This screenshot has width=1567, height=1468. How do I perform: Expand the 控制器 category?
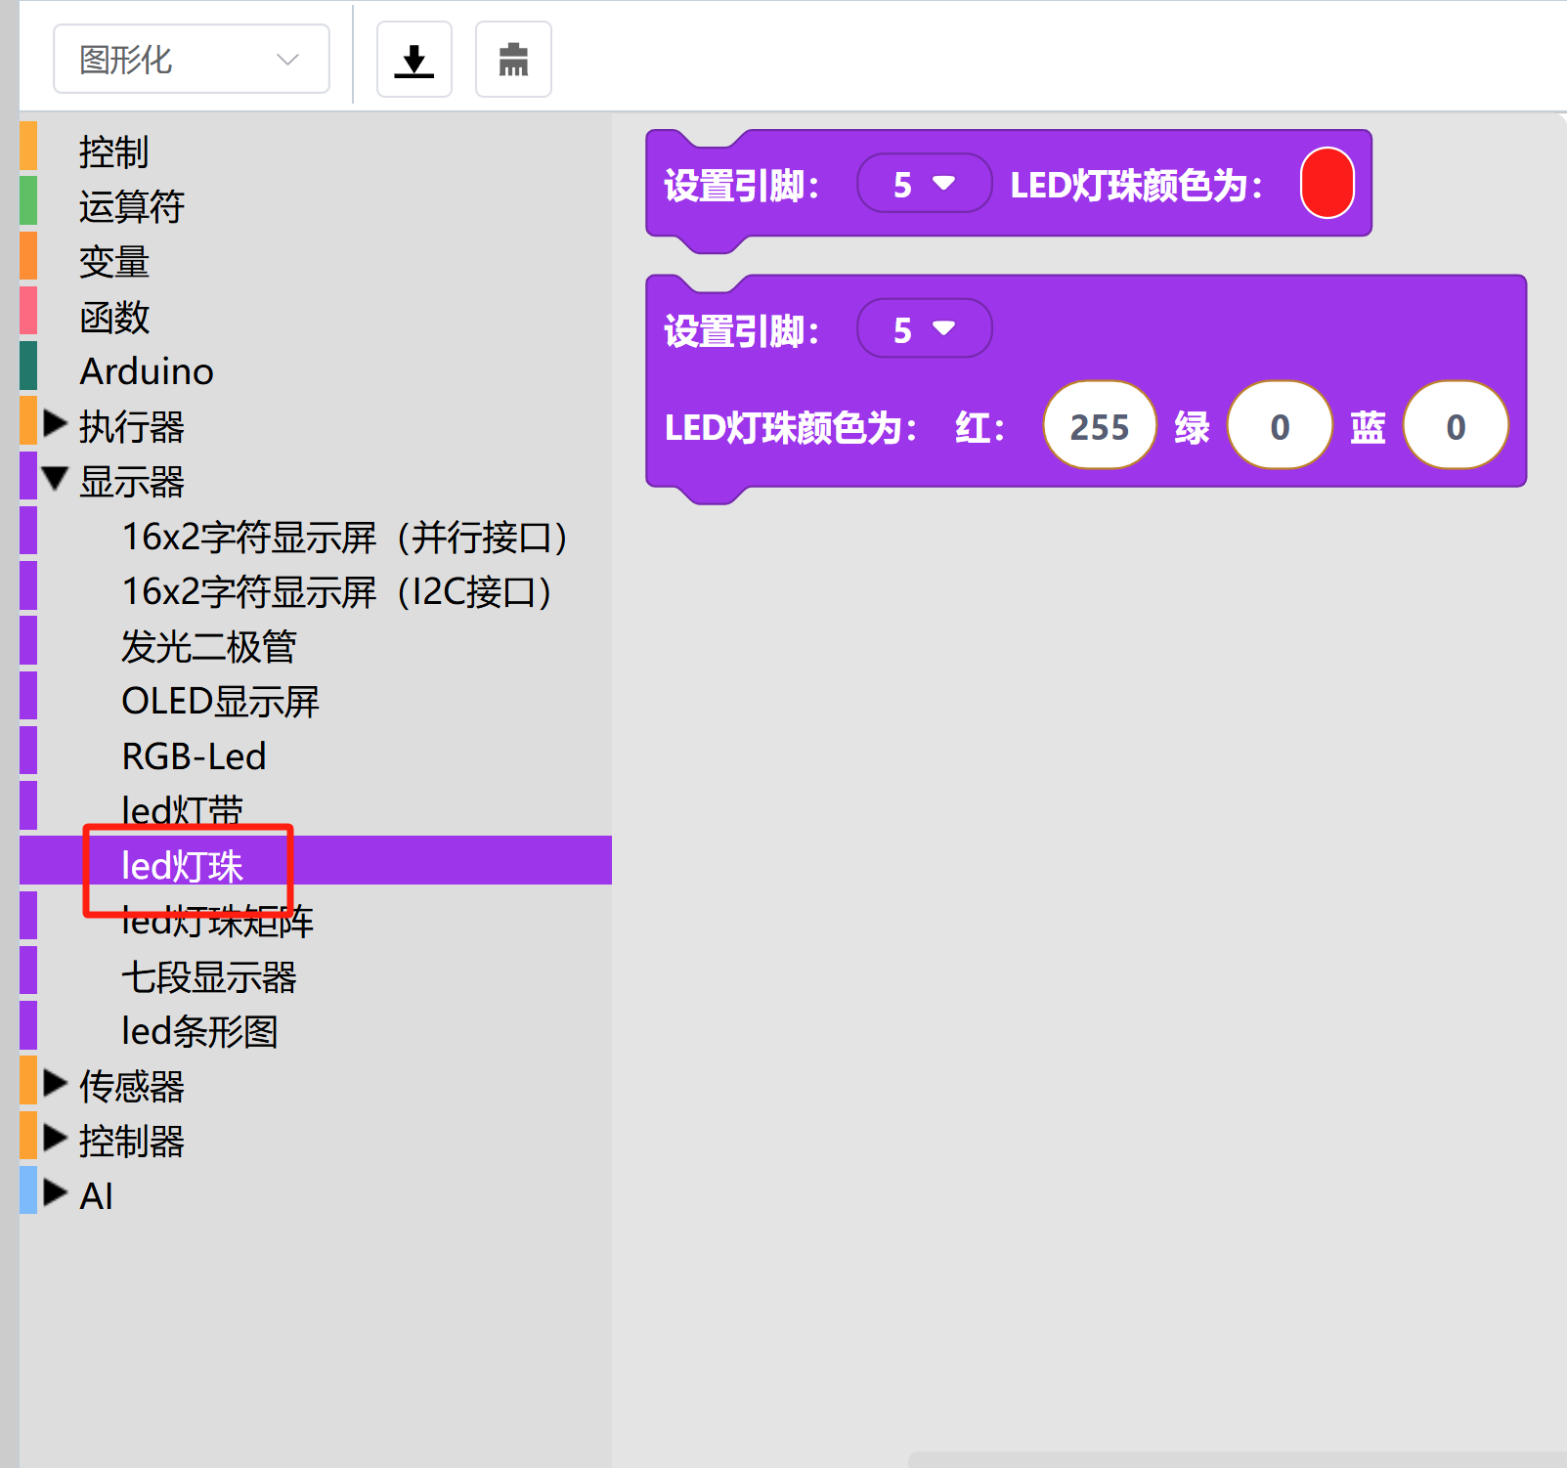[x=56, y=1139]
